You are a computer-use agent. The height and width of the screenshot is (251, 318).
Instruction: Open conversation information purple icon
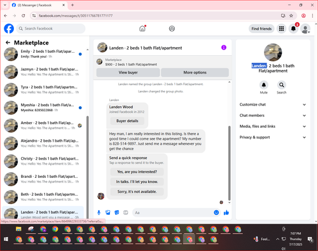(x=224, y=48)
